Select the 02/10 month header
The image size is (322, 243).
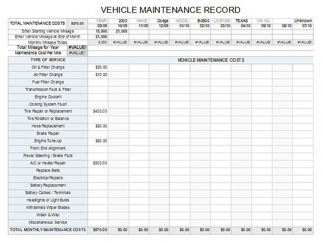(x=200, y=26)
